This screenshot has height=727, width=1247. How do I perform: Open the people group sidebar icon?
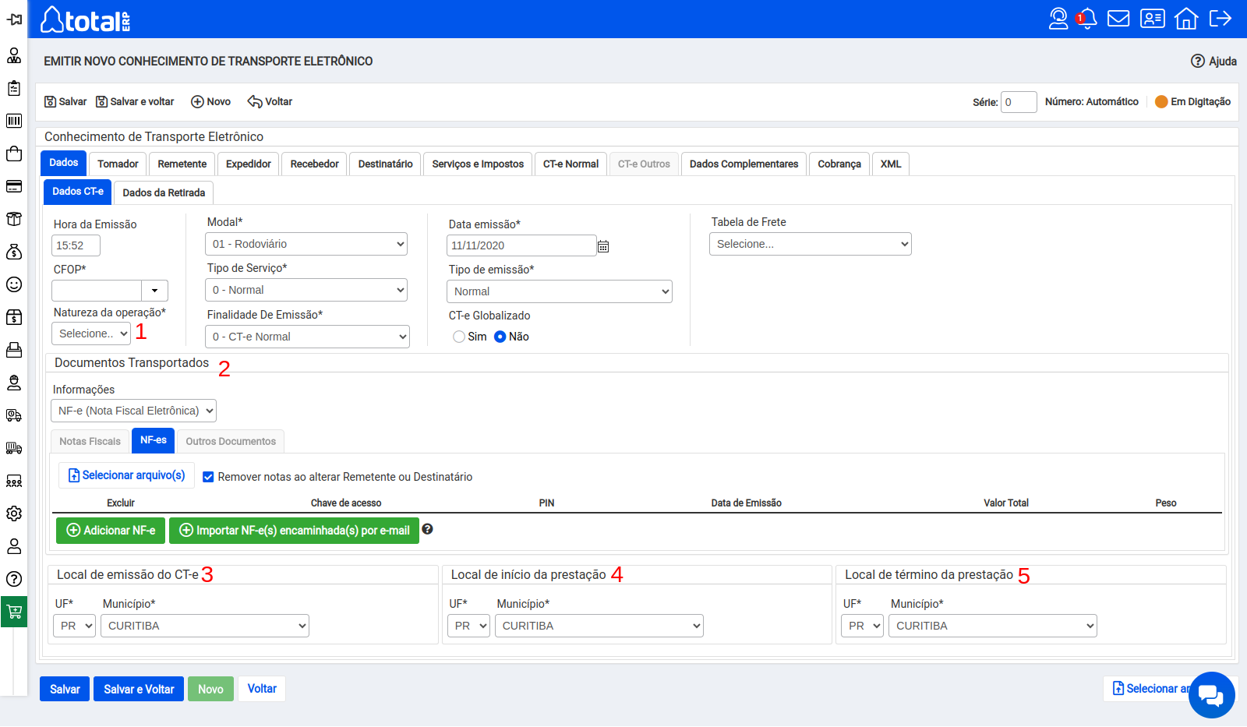14,481
